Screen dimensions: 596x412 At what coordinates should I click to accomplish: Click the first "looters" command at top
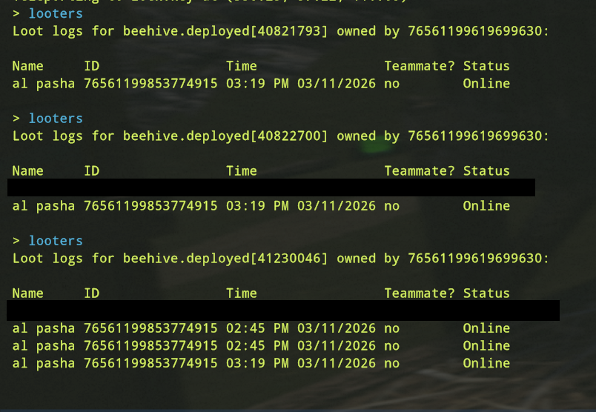click(x=56, y=14)
